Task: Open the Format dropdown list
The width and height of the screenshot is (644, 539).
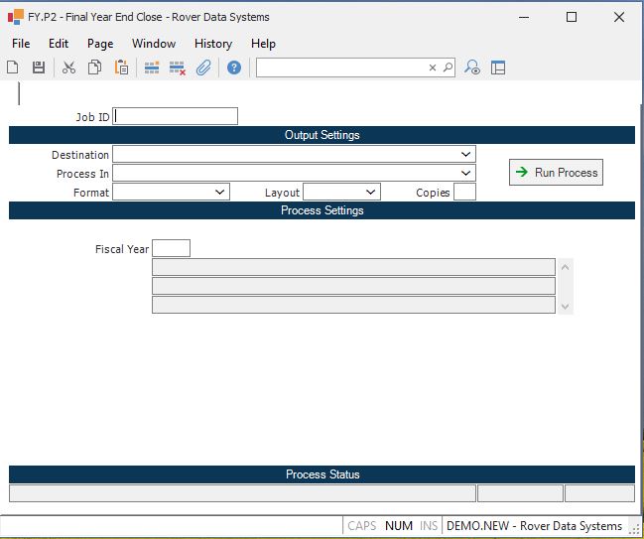Action: click(x=220, y=193)
